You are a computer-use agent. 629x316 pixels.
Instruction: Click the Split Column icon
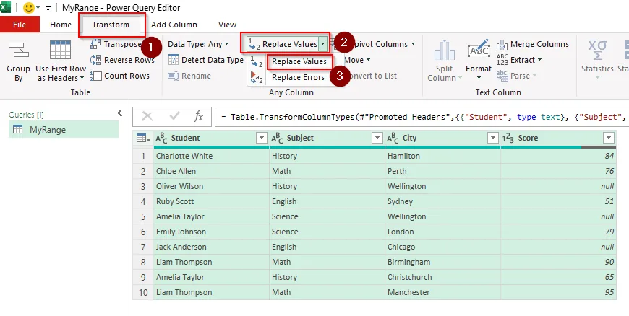[x=445, y=50]
